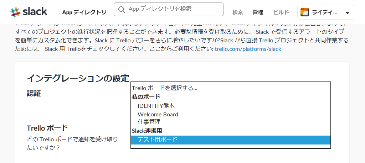Click the 私のボード group header
Viewport: 365px width, 163px height.
[x=146, y=97]
